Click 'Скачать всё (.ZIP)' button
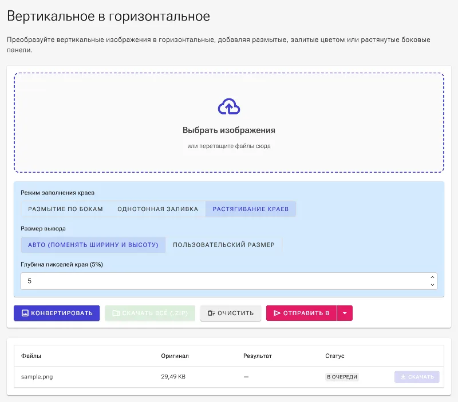The width and height of the screenshot is (458, 402). click(x=150, y=313)
